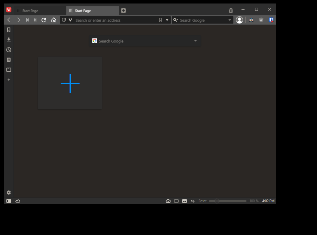Open the tracker blocker shield in address bar
The image size is (317, 235).
click(64, 20)
